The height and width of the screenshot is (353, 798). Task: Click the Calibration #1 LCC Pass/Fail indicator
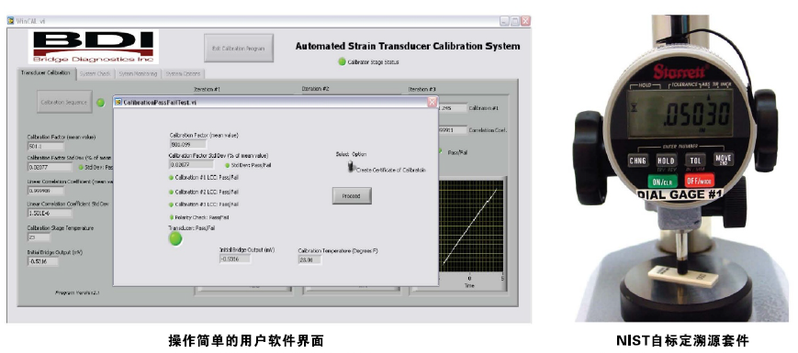pyautogui.click(x=172, y=178)
